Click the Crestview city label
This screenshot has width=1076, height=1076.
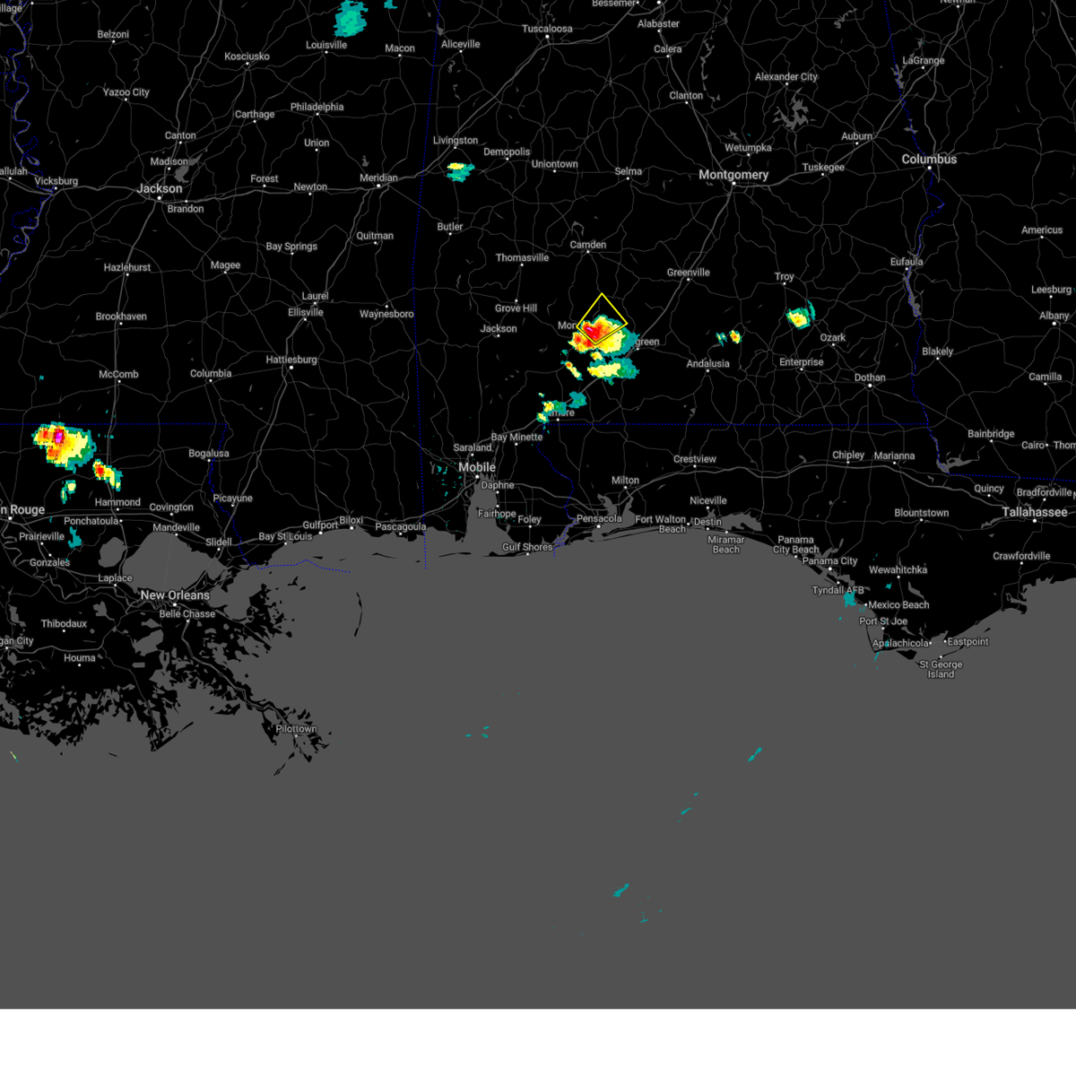[x=695, y=459]
